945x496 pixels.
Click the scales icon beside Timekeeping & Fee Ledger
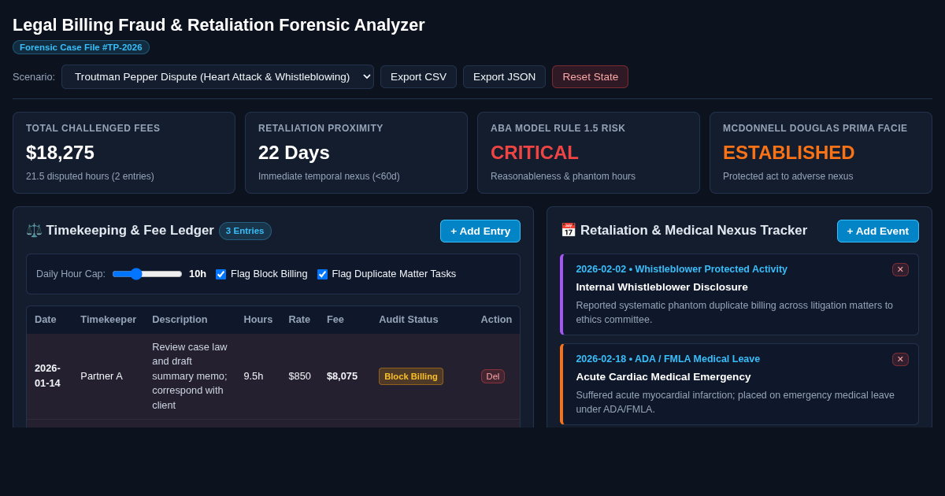[x=34, y=231]
